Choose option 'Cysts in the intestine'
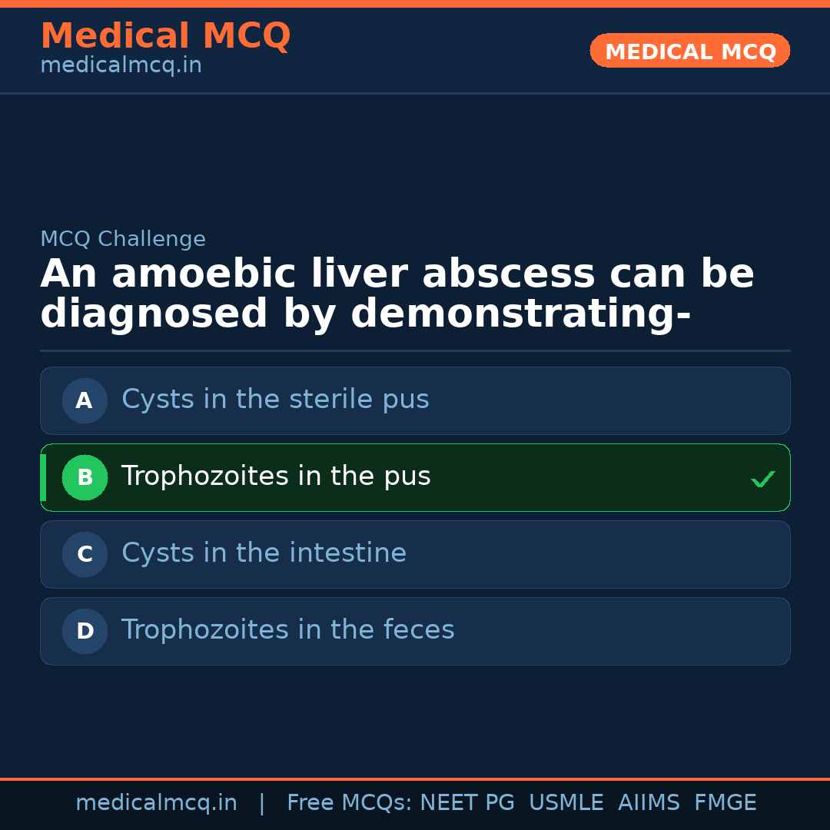 click(264, 553)
